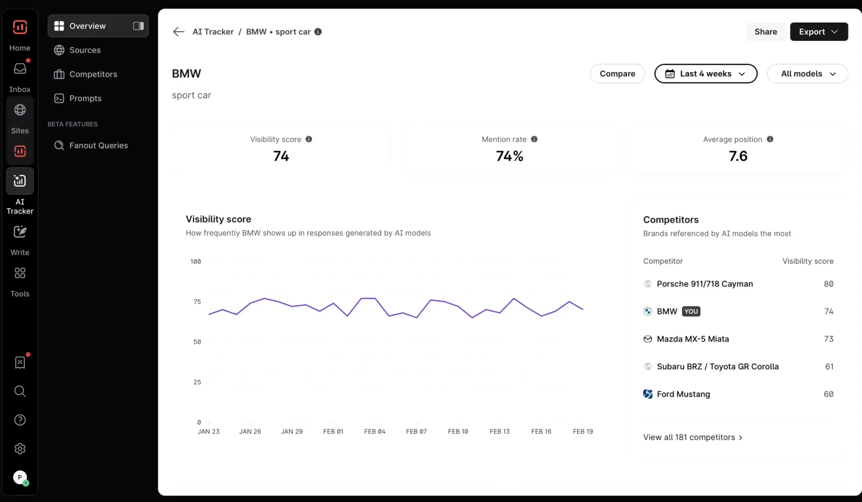Open the help question mark icon

tap(20, 420)
